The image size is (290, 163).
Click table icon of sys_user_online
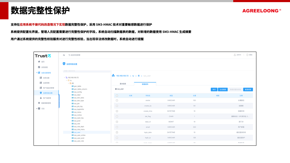[72, 135]
